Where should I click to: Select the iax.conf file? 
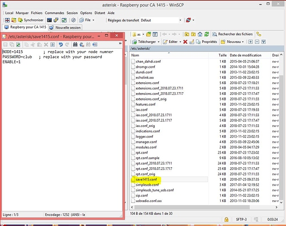141,110
